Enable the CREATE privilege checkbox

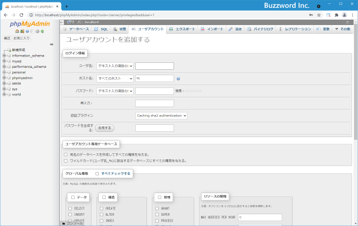(x=102, y=208)
